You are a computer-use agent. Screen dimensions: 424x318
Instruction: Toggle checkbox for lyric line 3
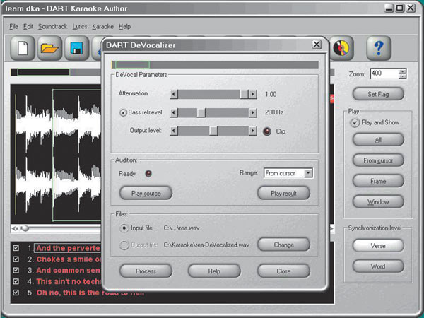point(17,270)
